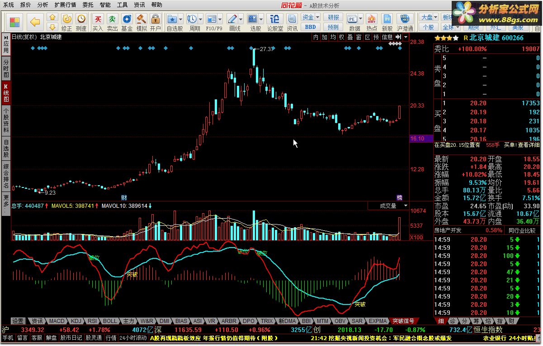This screenshot has width=543, height=346.
Task: Switch to the MACD indicator tab
Action: (57, 321)
